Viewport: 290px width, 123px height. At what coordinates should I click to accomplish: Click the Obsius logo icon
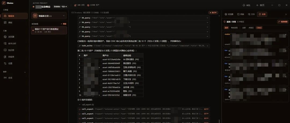tap(4, 3)
